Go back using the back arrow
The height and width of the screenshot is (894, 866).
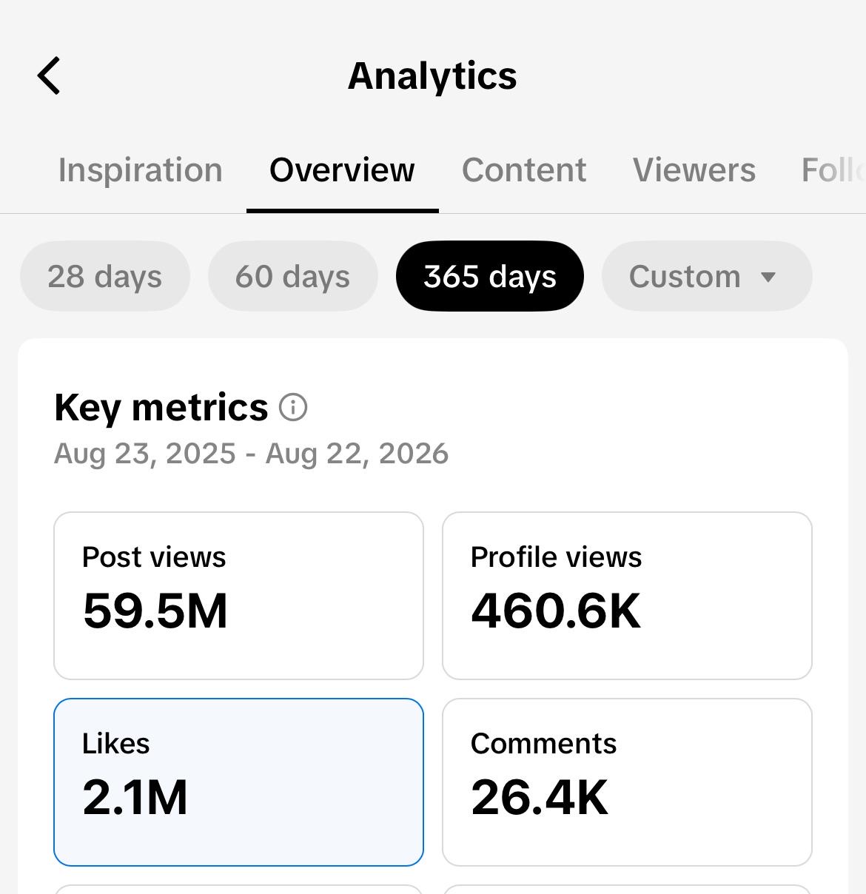tap(49, 75)
